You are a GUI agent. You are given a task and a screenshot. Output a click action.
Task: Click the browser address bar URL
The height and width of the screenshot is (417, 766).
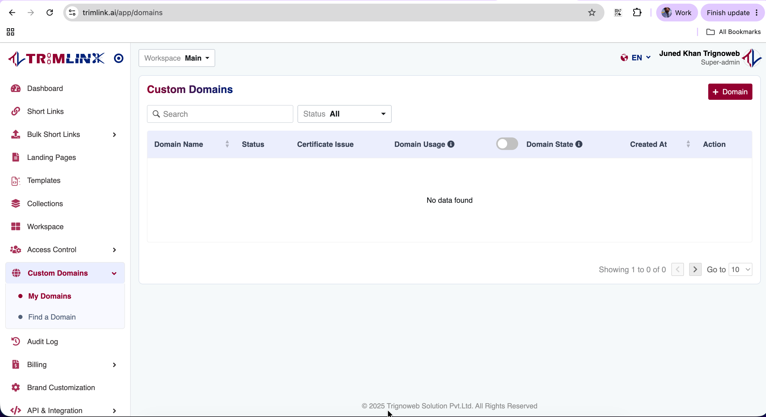coord(123,13)
